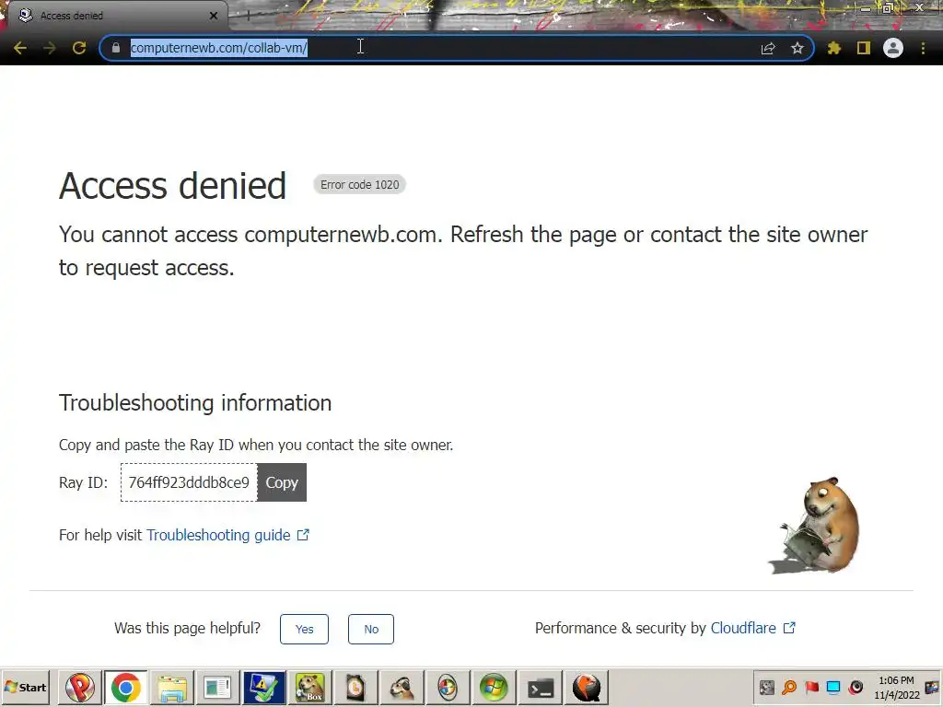Click No for page helpful
The width and height of the screenshot is (943, 707).
(371, 629)
